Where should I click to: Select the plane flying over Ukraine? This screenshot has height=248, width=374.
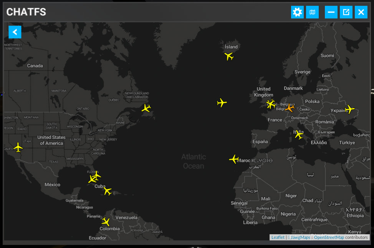[x=349, y=109]
